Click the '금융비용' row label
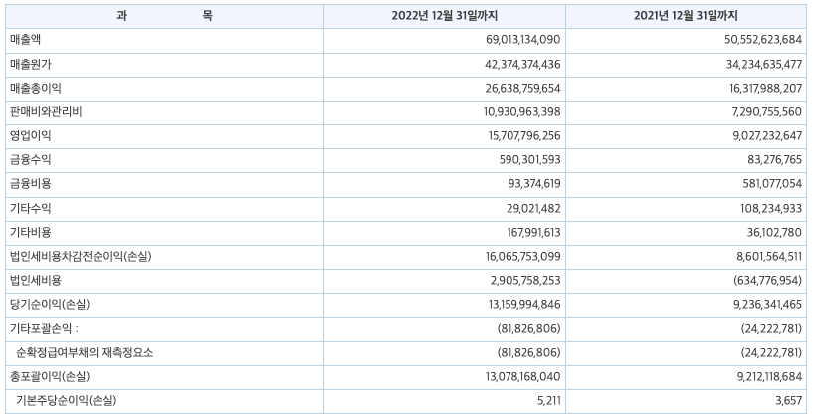 [x=31, y=183]
